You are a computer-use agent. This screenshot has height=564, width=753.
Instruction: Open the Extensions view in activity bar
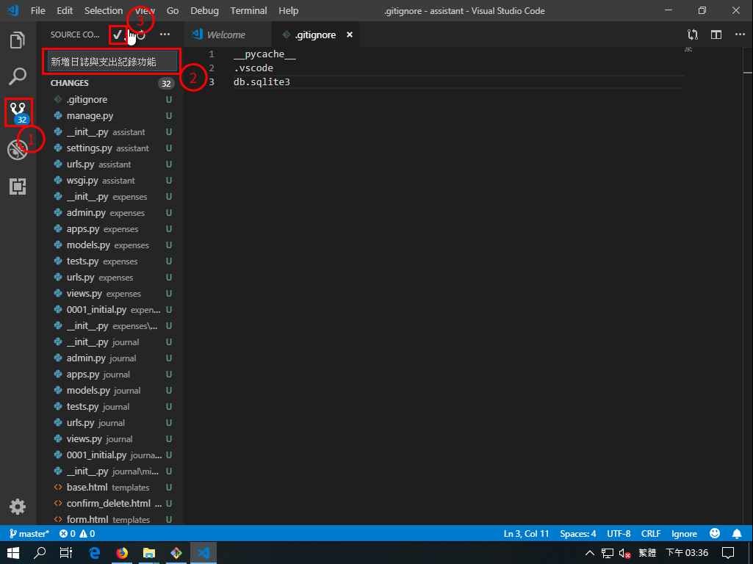point(18,187)
